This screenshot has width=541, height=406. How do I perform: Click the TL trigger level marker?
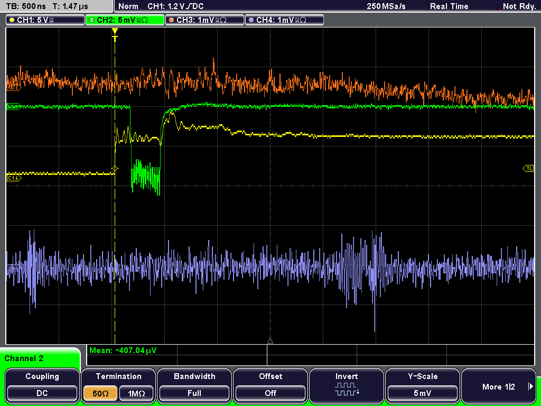point(528,169)
